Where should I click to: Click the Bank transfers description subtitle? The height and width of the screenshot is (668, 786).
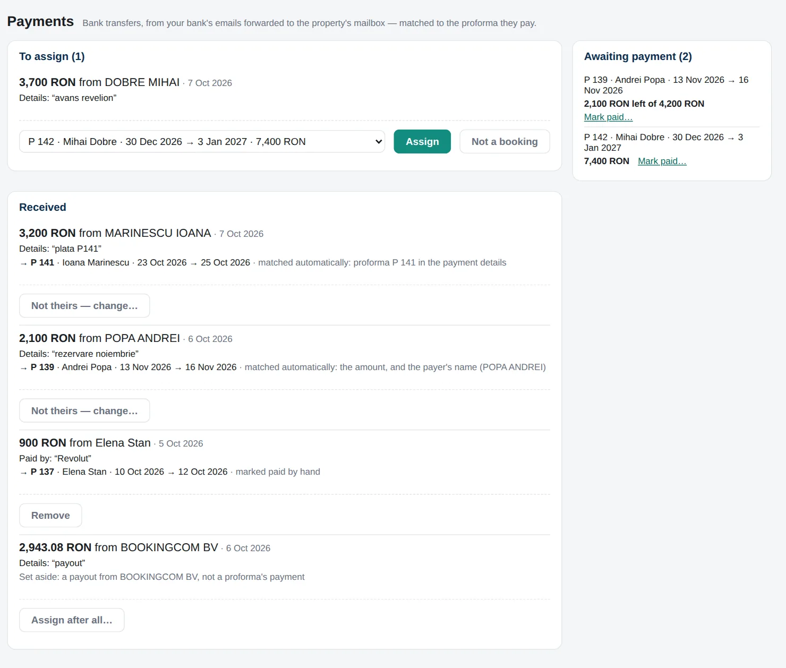(x=309, y=23)
